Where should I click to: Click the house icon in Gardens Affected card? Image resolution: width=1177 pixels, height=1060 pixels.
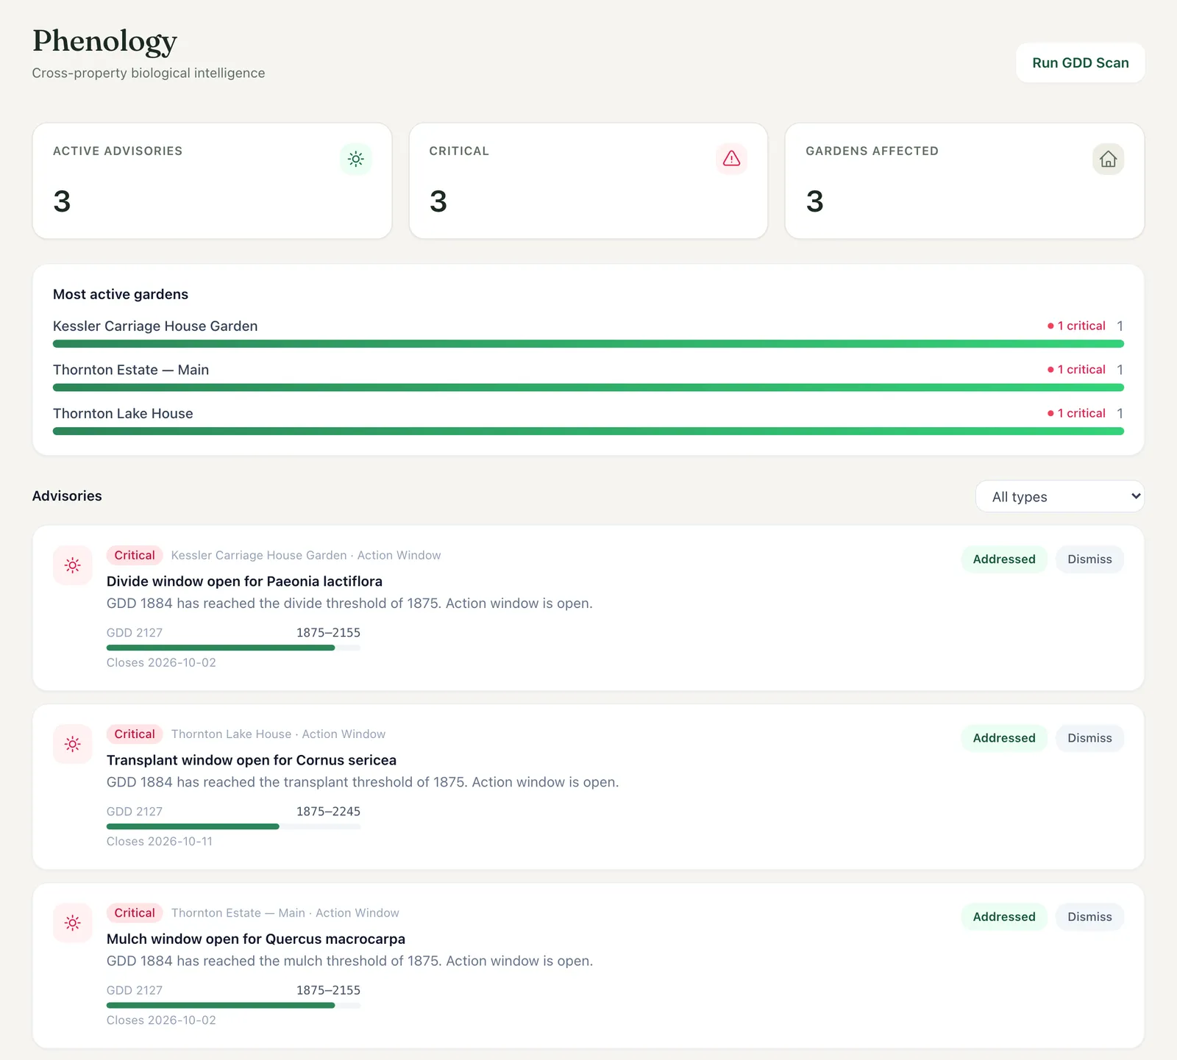[1109, 159]
